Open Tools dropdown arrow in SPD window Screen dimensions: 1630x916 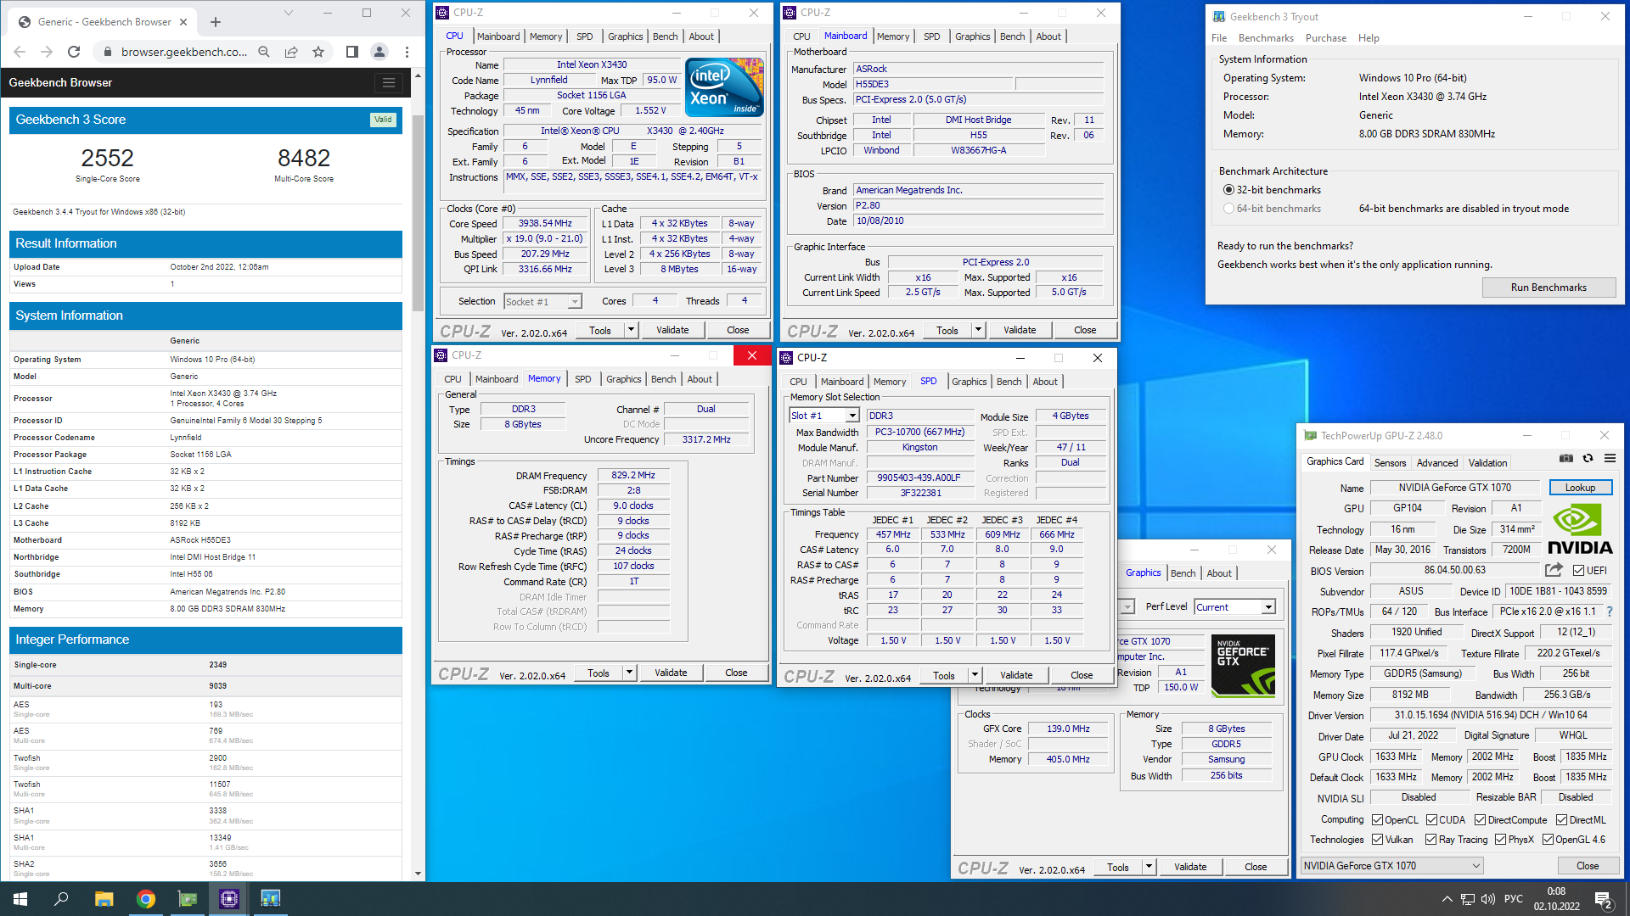tap(975, 675)
